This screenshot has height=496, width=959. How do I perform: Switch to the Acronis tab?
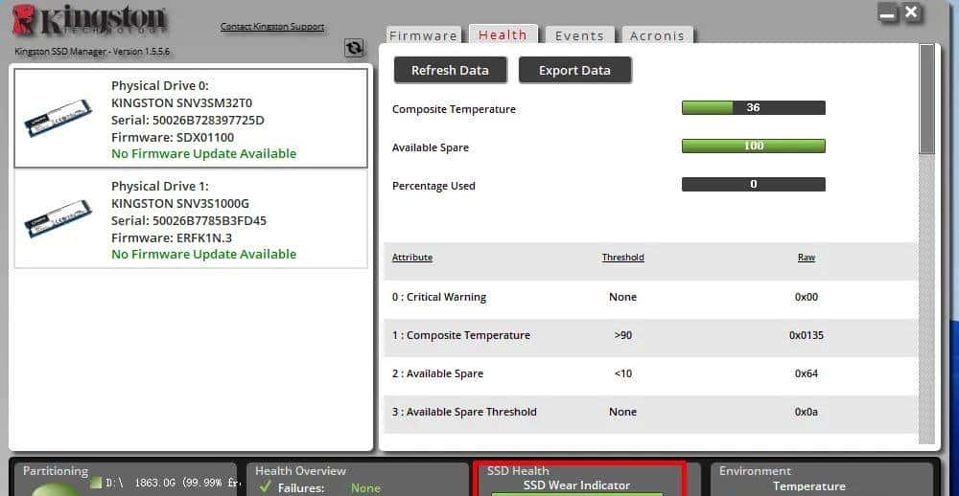click(658, 35)
